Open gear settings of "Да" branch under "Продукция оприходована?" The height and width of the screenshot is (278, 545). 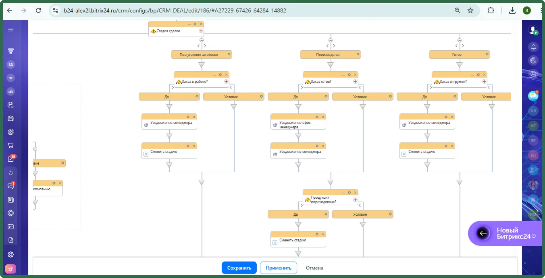325,214
